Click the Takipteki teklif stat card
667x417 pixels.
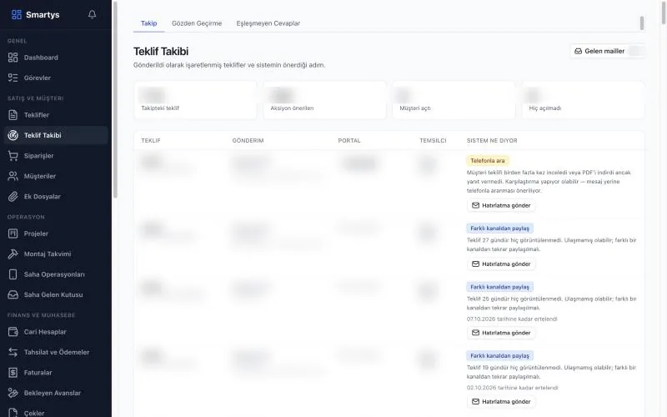[195, 100]
